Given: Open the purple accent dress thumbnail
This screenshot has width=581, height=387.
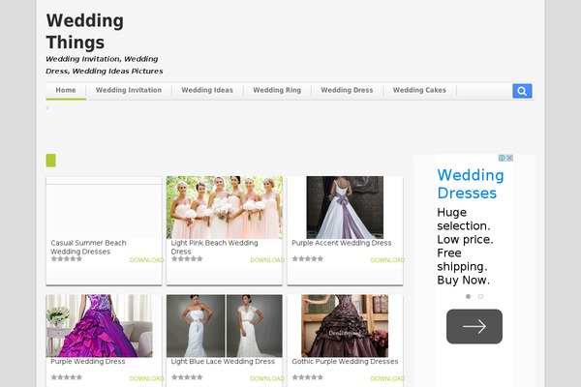Looking at the screenshot, I should click(345, 207).
